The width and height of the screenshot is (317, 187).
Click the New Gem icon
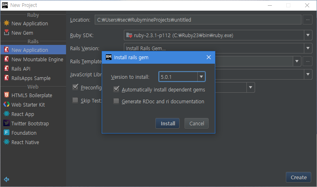7,32
